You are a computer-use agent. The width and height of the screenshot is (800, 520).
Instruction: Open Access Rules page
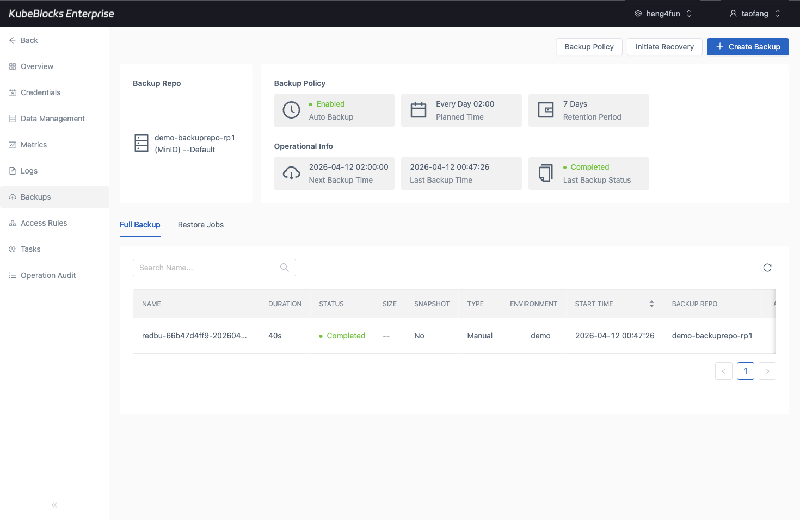click(x=44, y=223)
